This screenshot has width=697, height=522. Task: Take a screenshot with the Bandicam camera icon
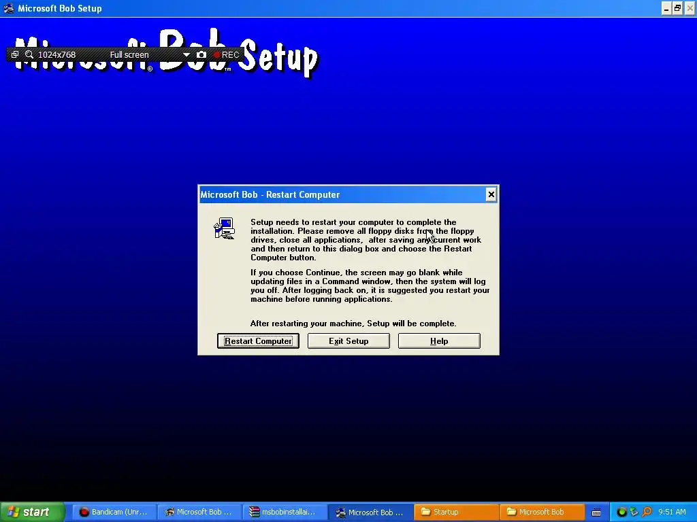click(201, 54)
